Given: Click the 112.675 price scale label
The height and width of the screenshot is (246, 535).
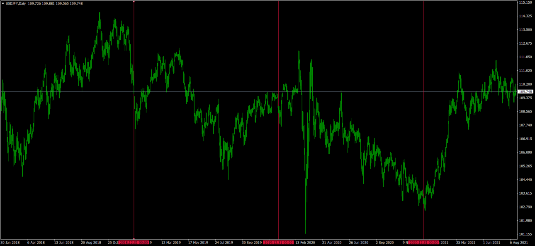Looking at the screenshot, I should pyautogui.click(x=525, y=43).
